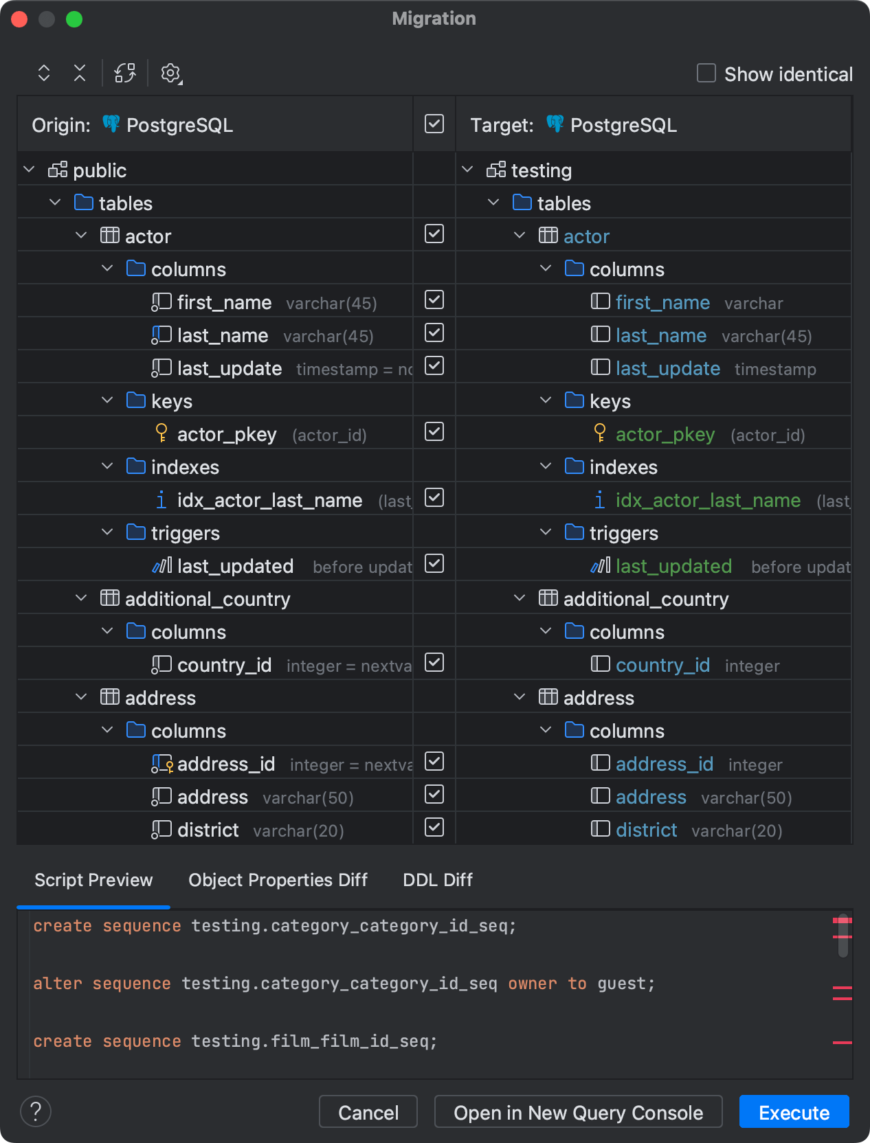Collapse the public schema in Origin
870x1143 pixels.
coord(29,170)
